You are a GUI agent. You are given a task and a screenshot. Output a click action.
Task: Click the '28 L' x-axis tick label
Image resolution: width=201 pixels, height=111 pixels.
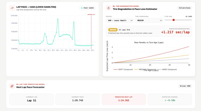[x=58, y=50]
